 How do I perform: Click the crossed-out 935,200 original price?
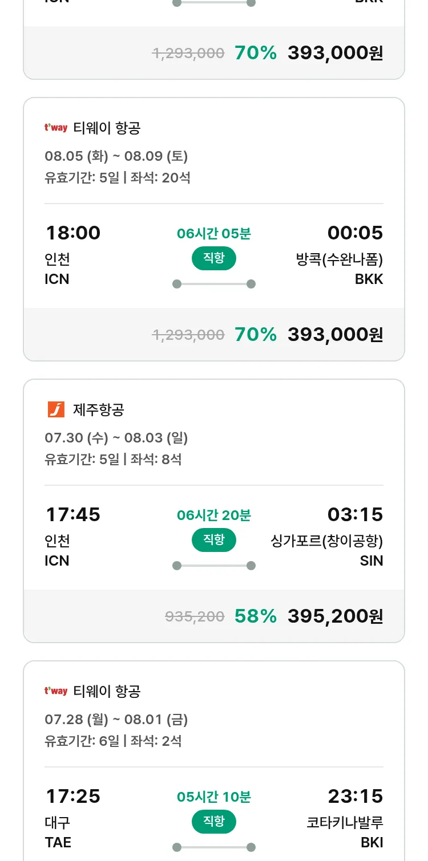[x=195, y=616]
